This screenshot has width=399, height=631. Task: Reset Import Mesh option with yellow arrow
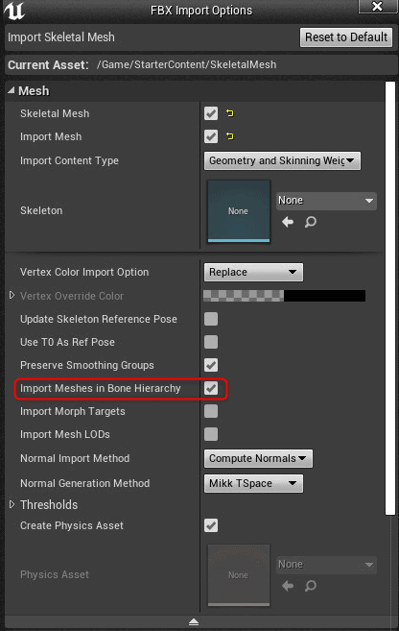point(230,136)
